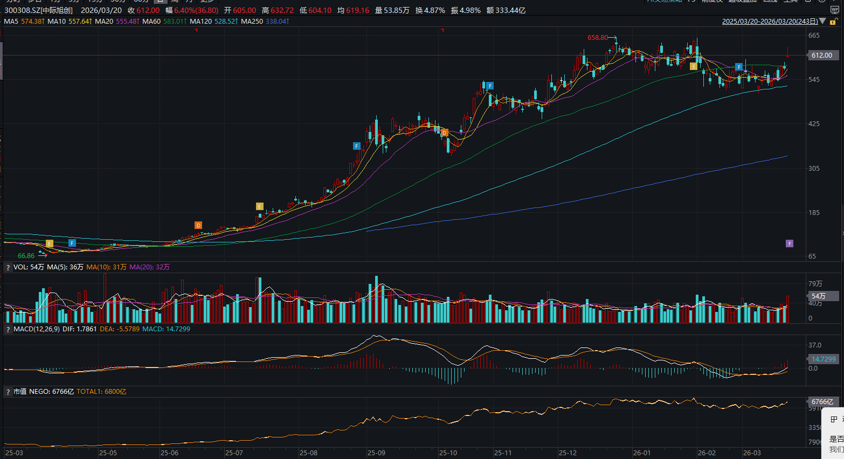Viewport: 844px width, 459px height.
Task: Click the 2025/03/20-2026/03/20 date range link
Action: [x=770, y=22]
